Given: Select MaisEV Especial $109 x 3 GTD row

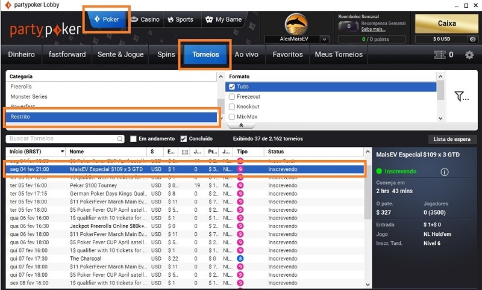Looking at the screenshot, I should tap(184, 169).
